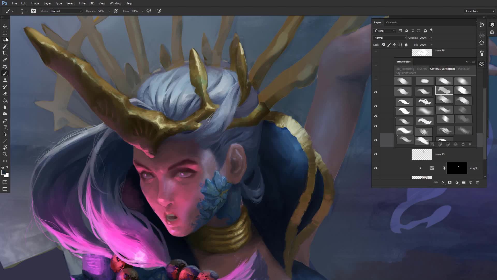
Task: Show Layer 58 using its visibility box
Action: [x=376, y=51]
